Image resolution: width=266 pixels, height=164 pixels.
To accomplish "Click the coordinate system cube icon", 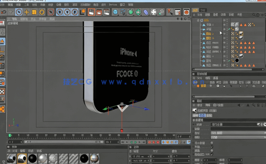I will [x=83, y=12].
